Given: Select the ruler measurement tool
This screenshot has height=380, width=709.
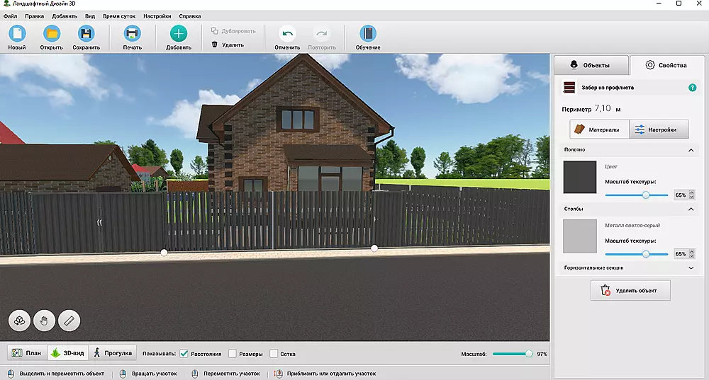Looking at the screenshot, I should 69,321.
